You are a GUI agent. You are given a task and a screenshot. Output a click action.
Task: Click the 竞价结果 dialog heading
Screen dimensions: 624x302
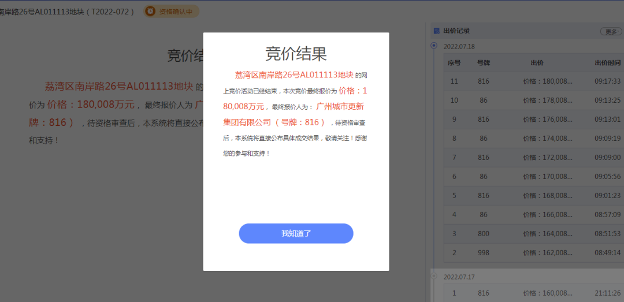pyautogui.click(x=296, y=54)
